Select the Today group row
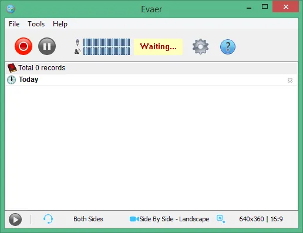This screenshot has height=233, width=303. [151, 80]
